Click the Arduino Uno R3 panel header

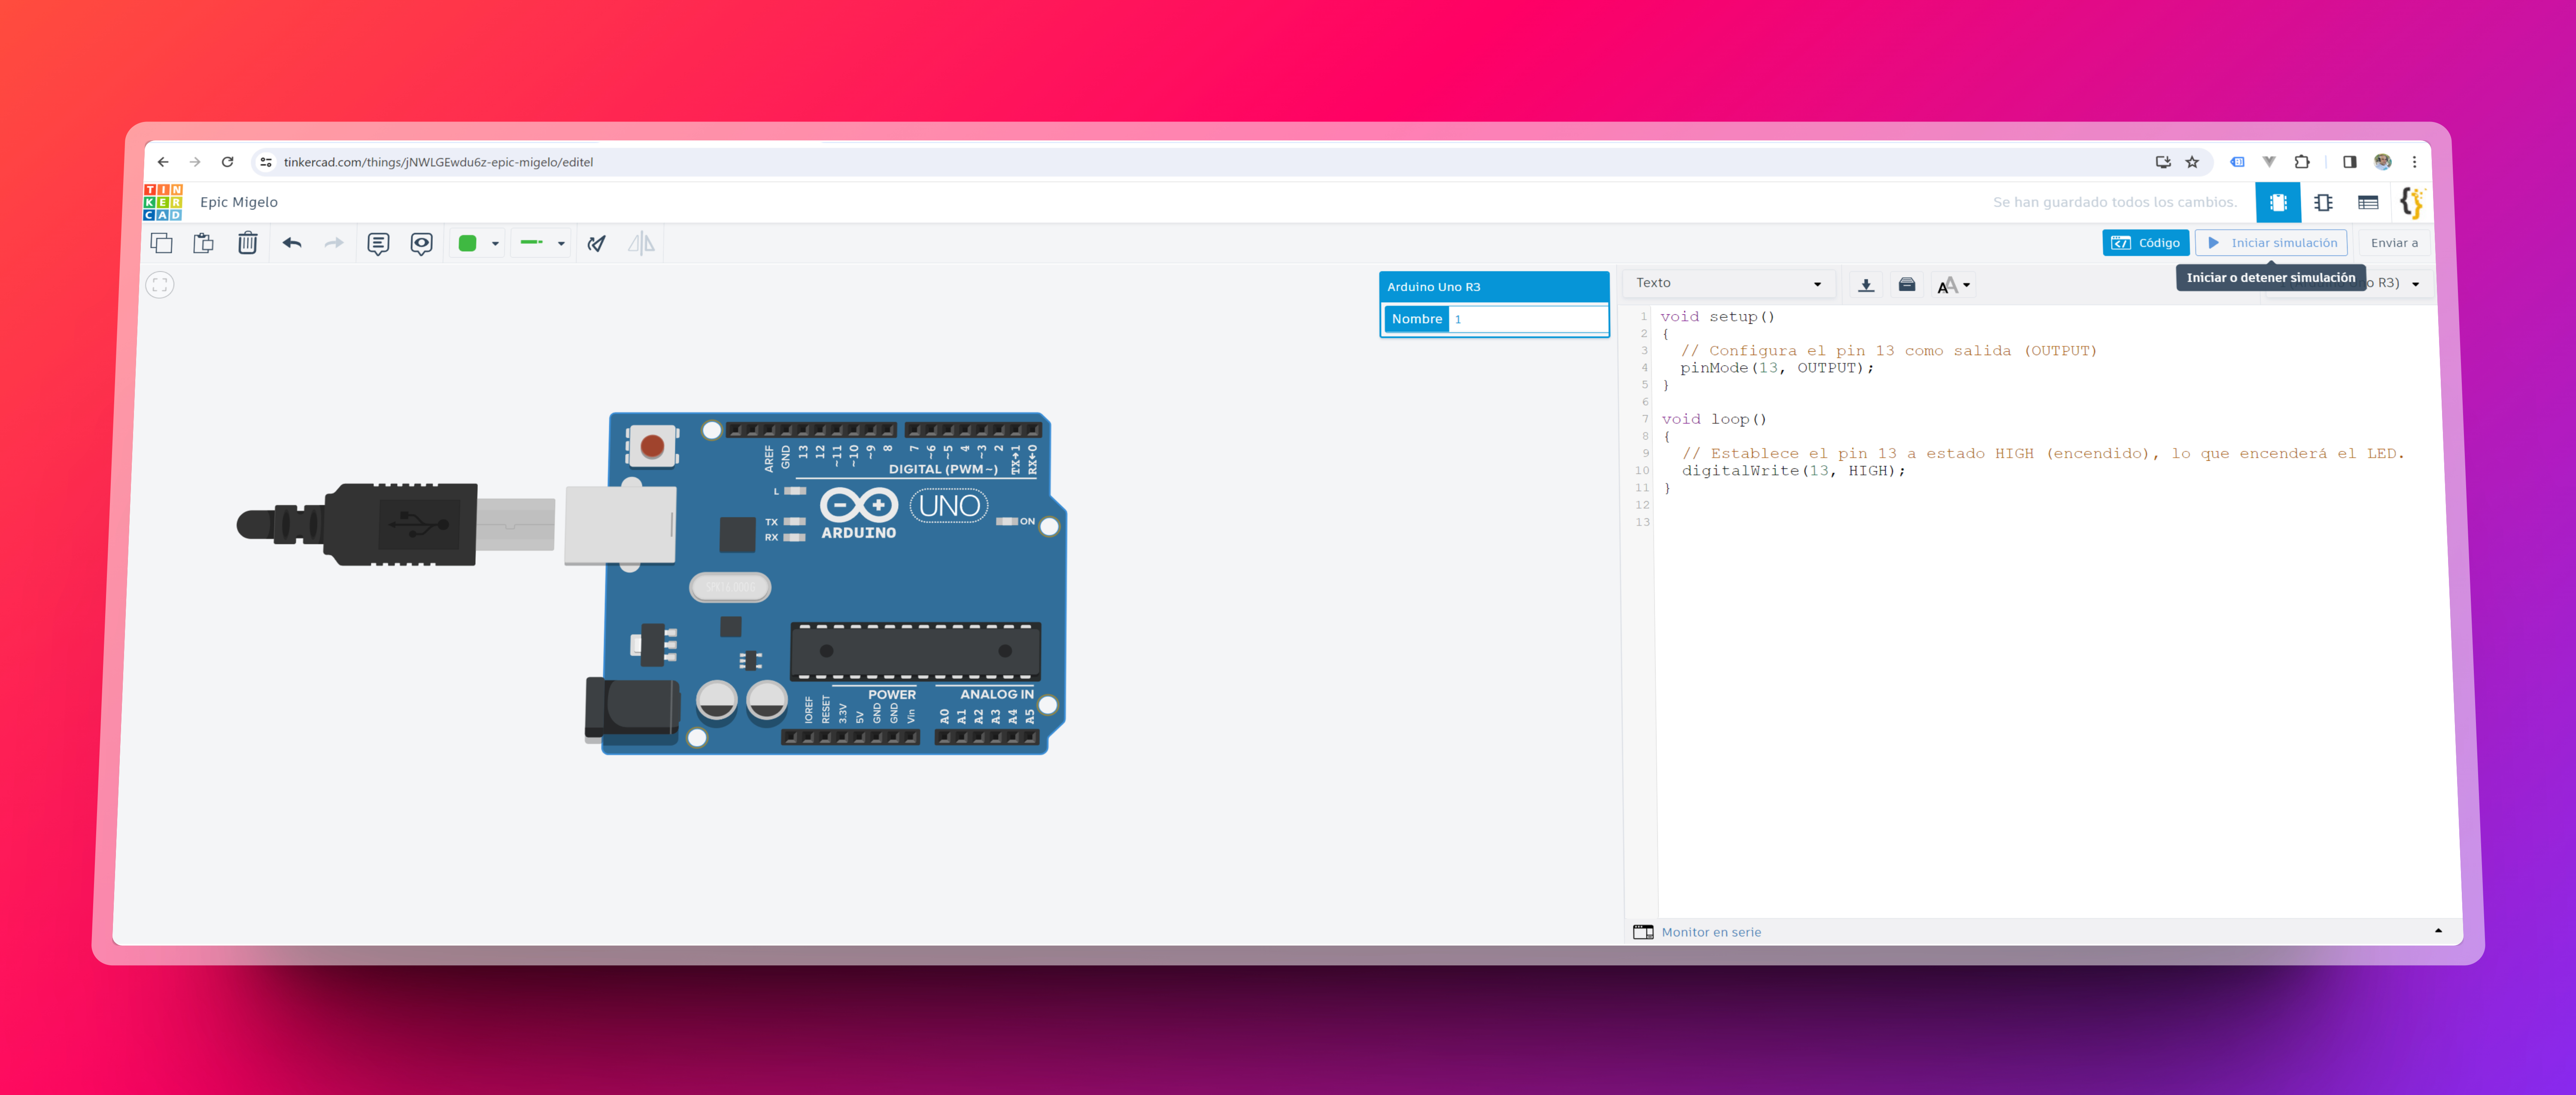pos(1494,287)
